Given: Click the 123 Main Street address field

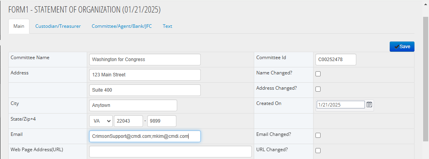Looking at the screenshot, I should (x=145, y=75).
